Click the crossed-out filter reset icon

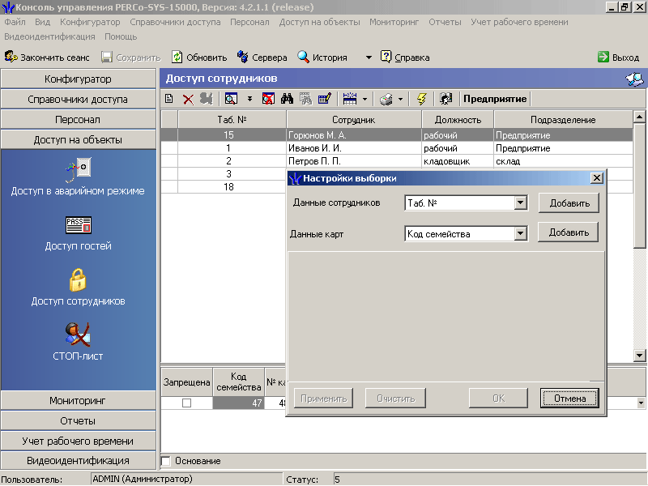[x=268, y=99]
